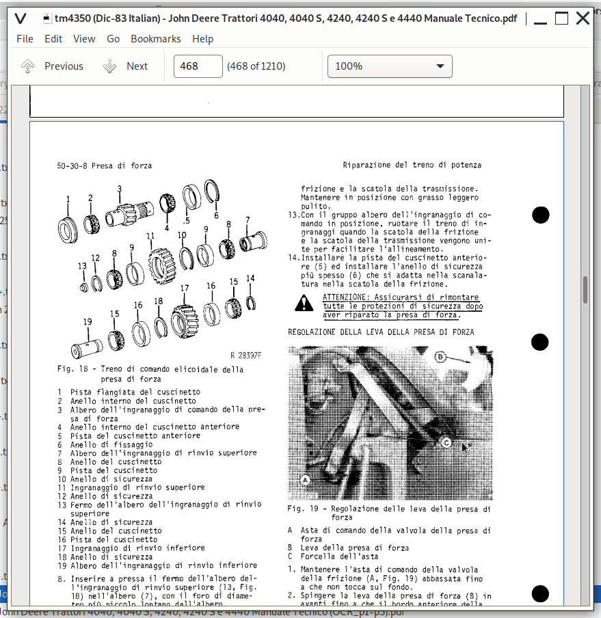601x618 pixels.
Task: Click the zoom dropdown arrow
Action: point(440,66)
